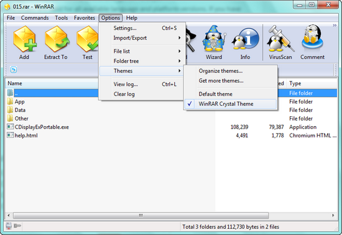Click the up-one-level arrow icon

point(13,70)
